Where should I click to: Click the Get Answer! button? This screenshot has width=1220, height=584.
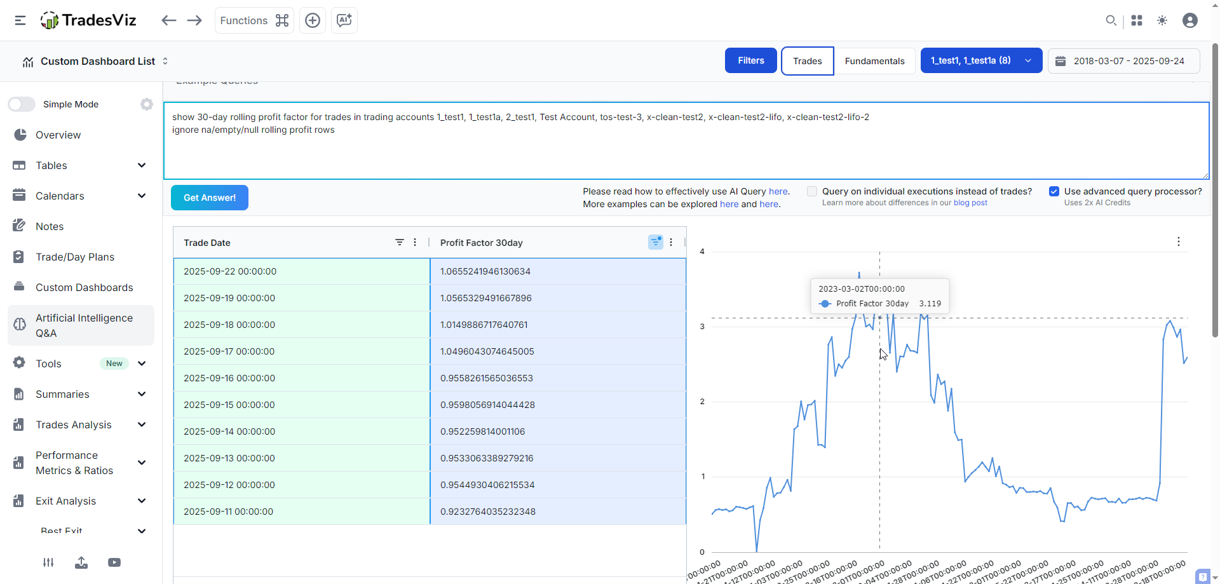tap(210, 198)
